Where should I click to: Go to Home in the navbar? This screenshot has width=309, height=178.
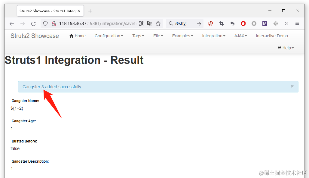(78, 36)
